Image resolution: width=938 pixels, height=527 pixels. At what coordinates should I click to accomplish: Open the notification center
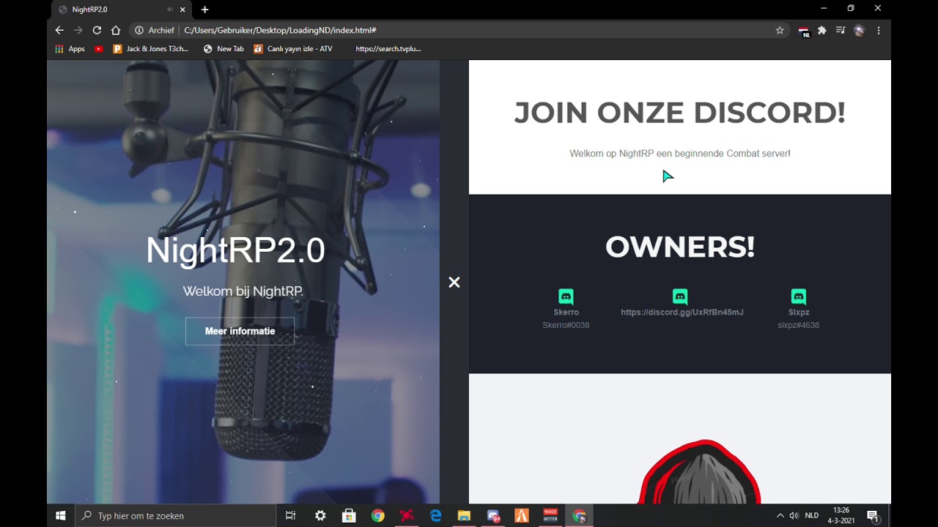pos(873,515)
